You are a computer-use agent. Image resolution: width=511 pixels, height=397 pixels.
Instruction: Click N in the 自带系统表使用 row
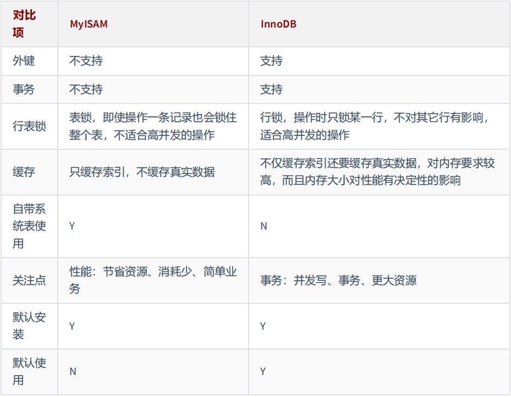coord(263,226)
